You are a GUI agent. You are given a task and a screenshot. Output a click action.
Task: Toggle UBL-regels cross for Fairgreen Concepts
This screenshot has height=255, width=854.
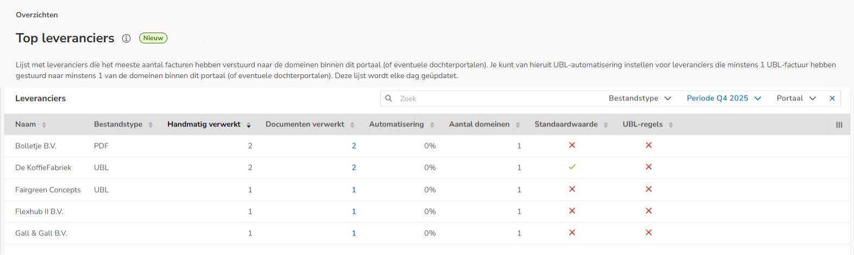click(x=649, y=189)
